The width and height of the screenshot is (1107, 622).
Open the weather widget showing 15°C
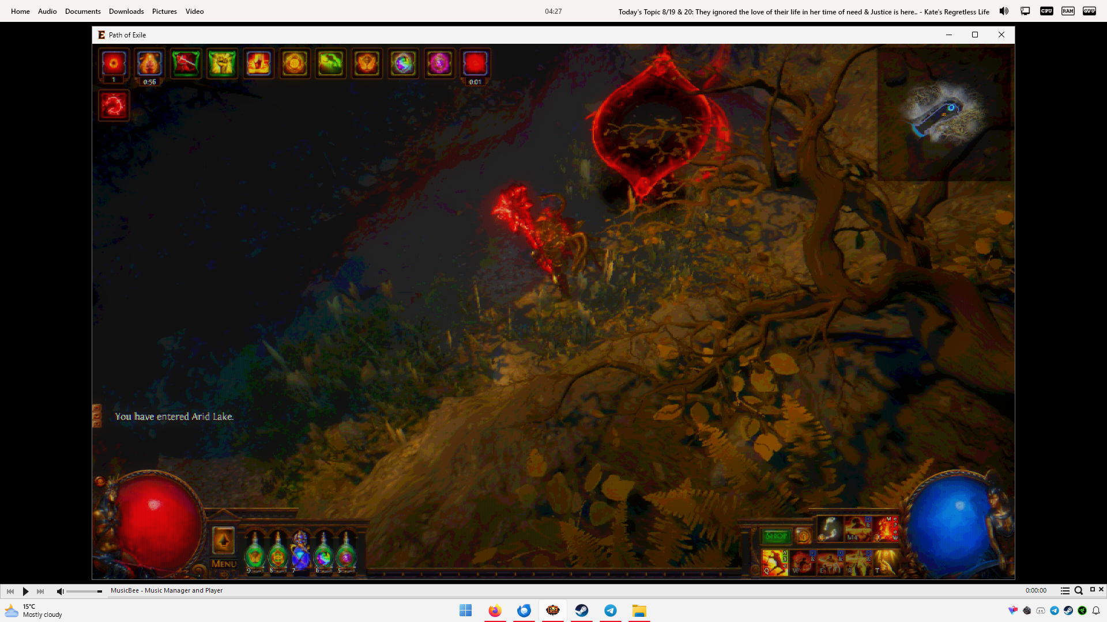(33, 610)
